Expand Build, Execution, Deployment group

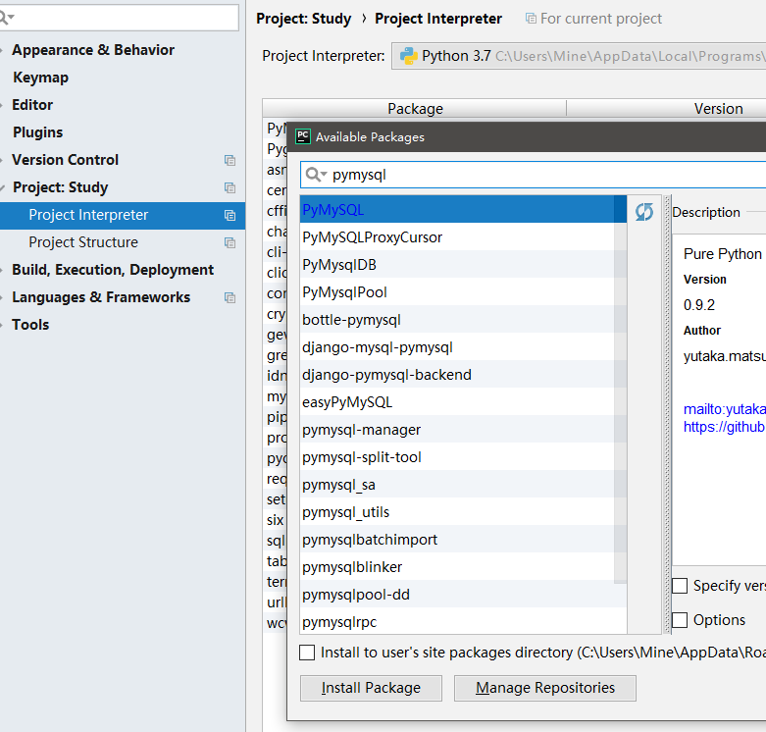point(2,270)
